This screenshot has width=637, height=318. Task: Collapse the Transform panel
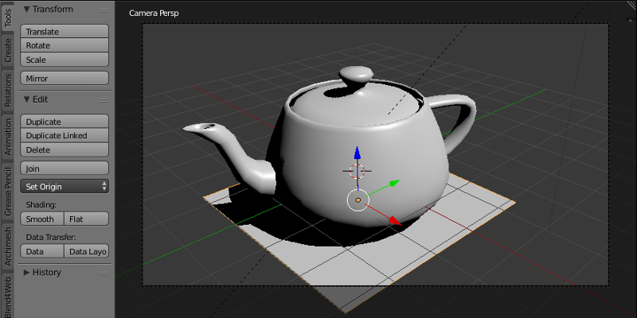click(x=26, y=10)
